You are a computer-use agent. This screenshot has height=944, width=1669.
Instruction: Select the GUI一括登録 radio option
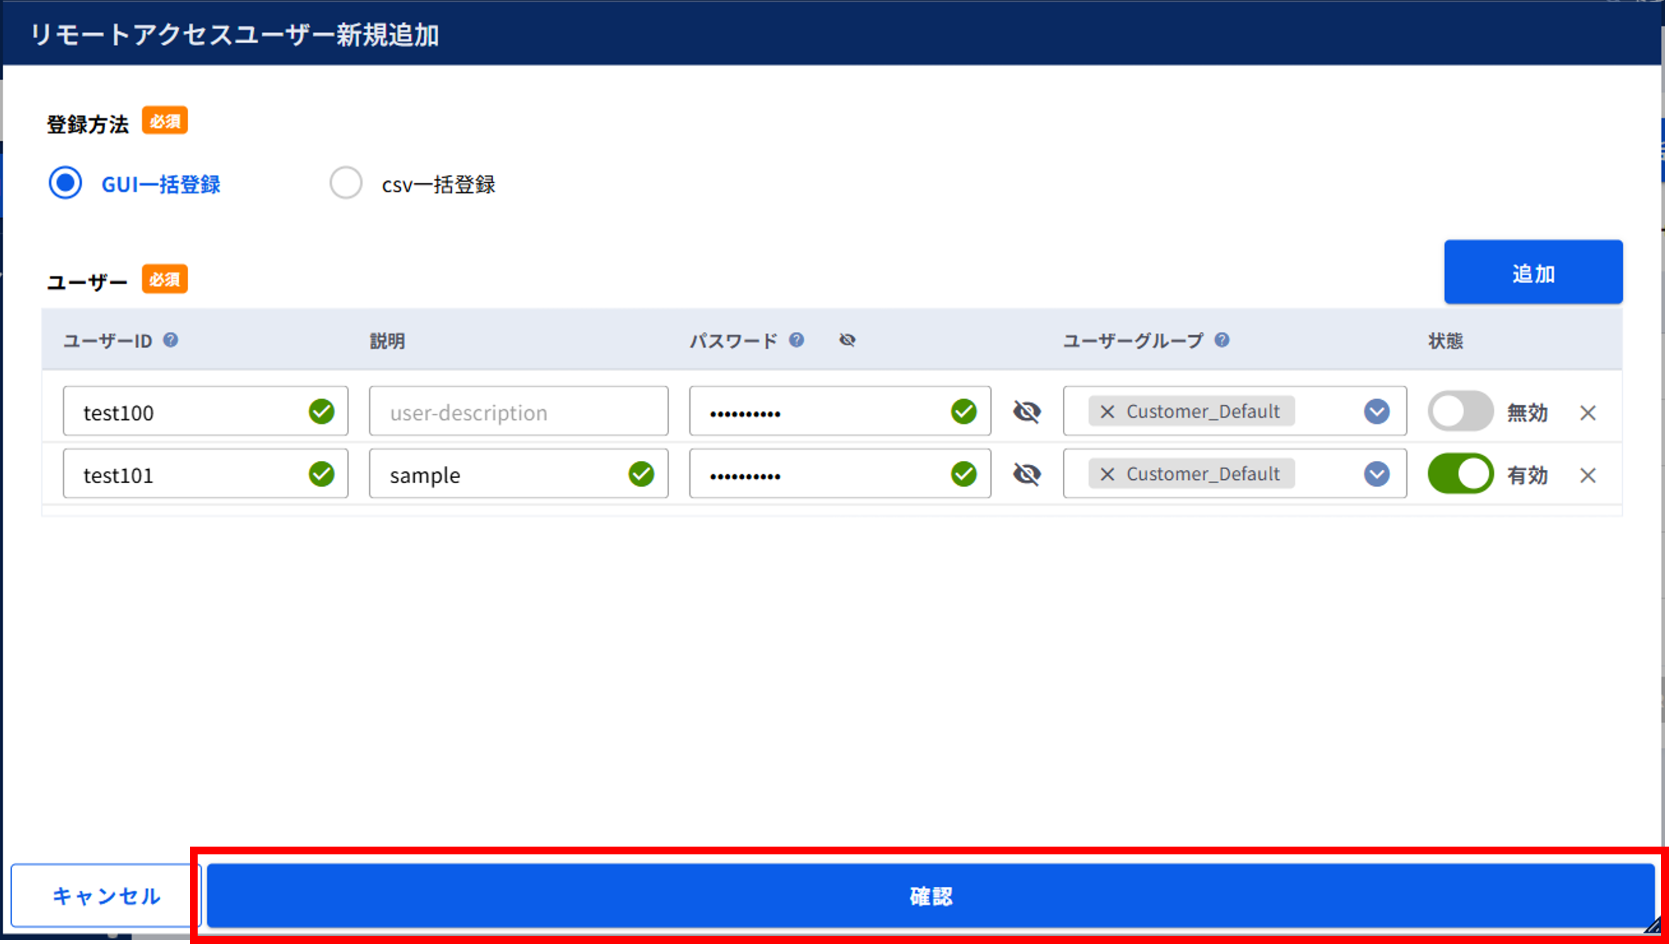click(66, 183)
